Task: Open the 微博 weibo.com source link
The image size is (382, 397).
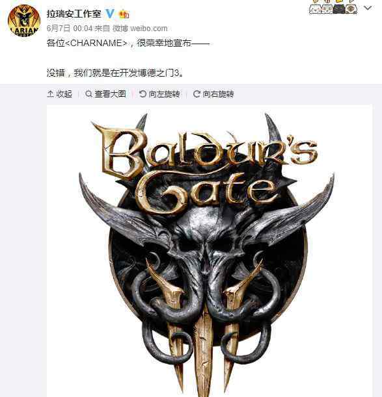Action: point(140,29)
